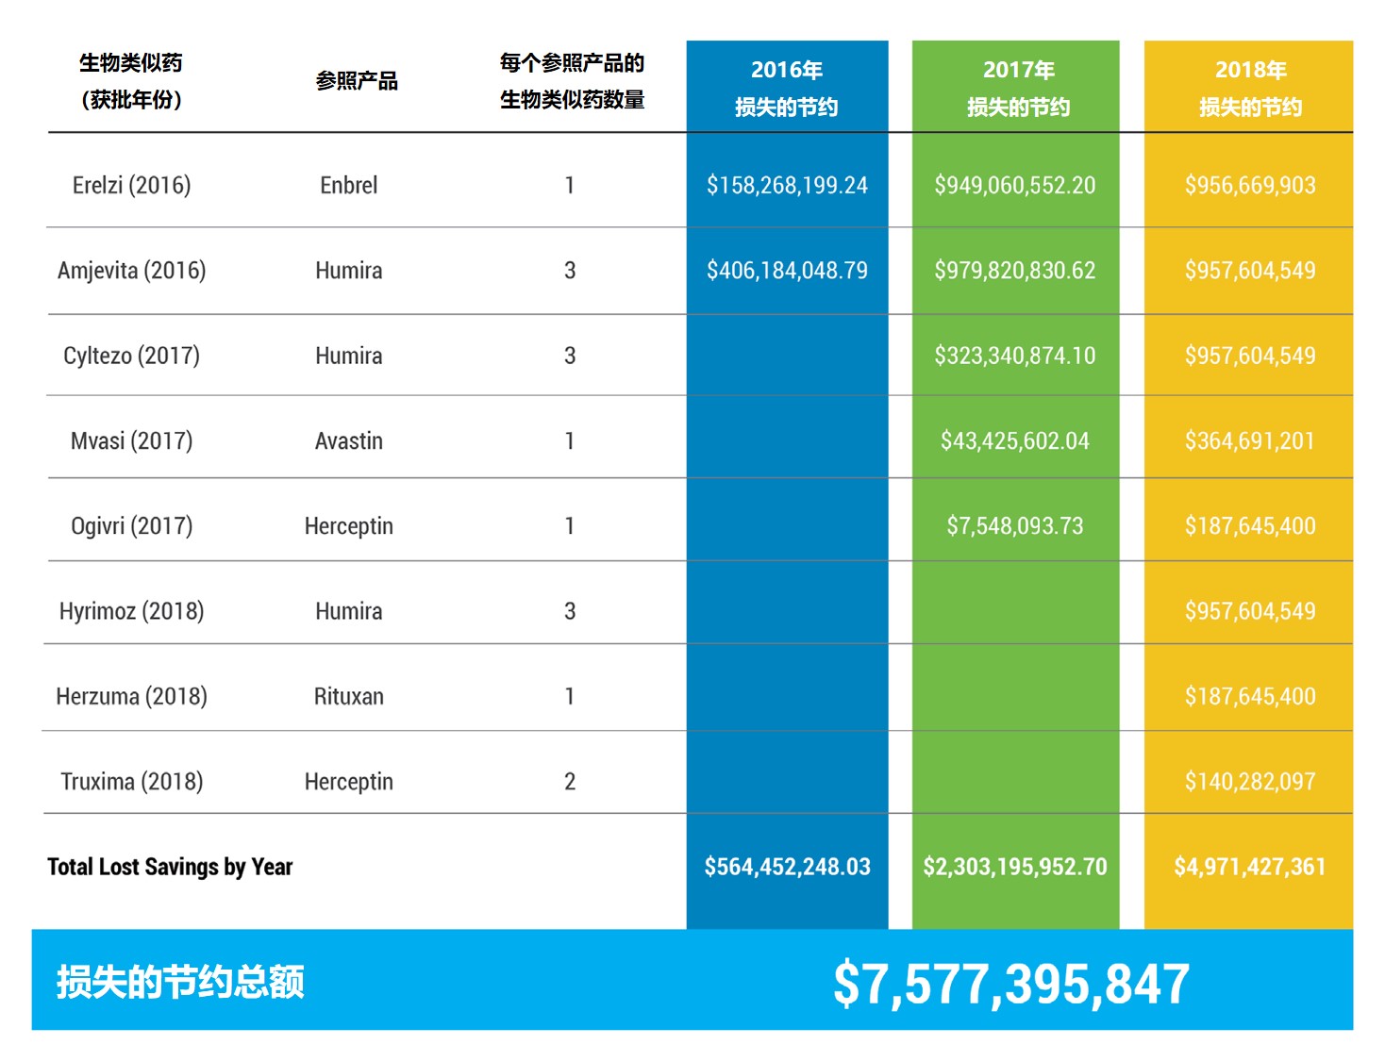Select the $364,691,201 value
This screenshot has height=1061, width=1385.
pos(1250,440)
